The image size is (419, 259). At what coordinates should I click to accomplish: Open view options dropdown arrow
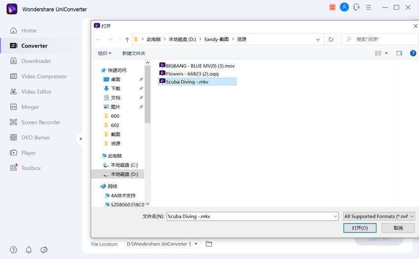point(386,53)
